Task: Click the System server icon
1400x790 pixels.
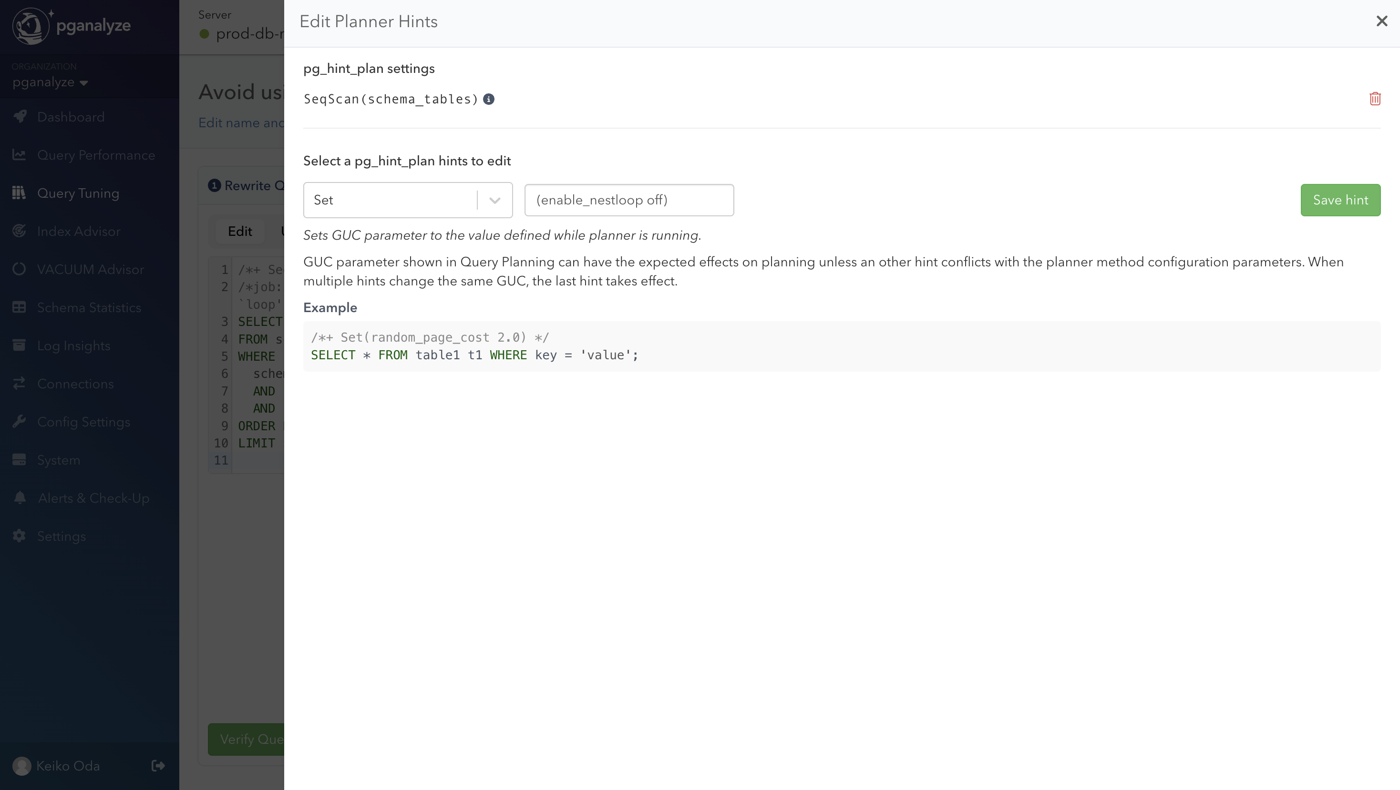Action: (x=19, y=459)
